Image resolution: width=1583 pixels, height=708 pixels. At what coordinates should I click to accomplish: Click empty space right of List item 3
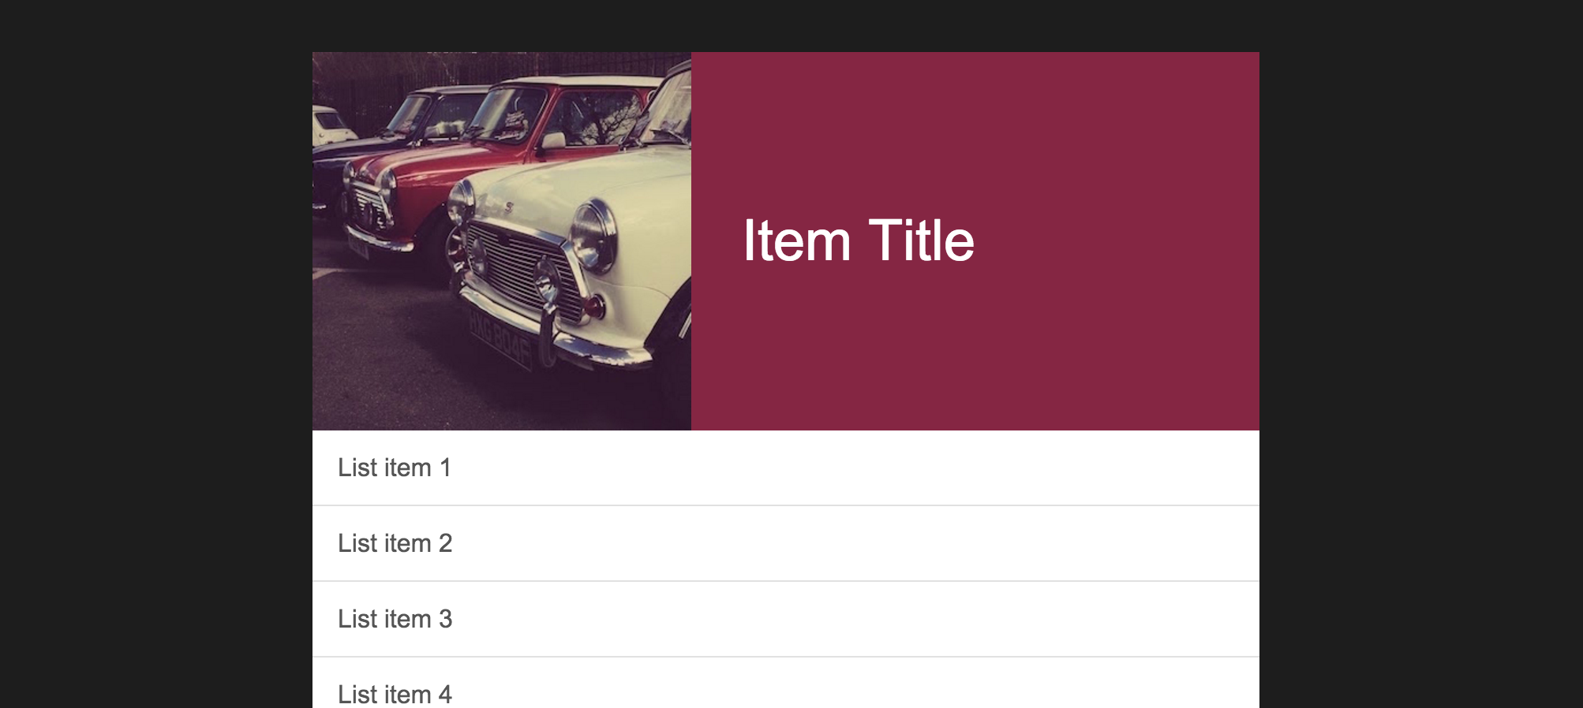pos(868,620)
